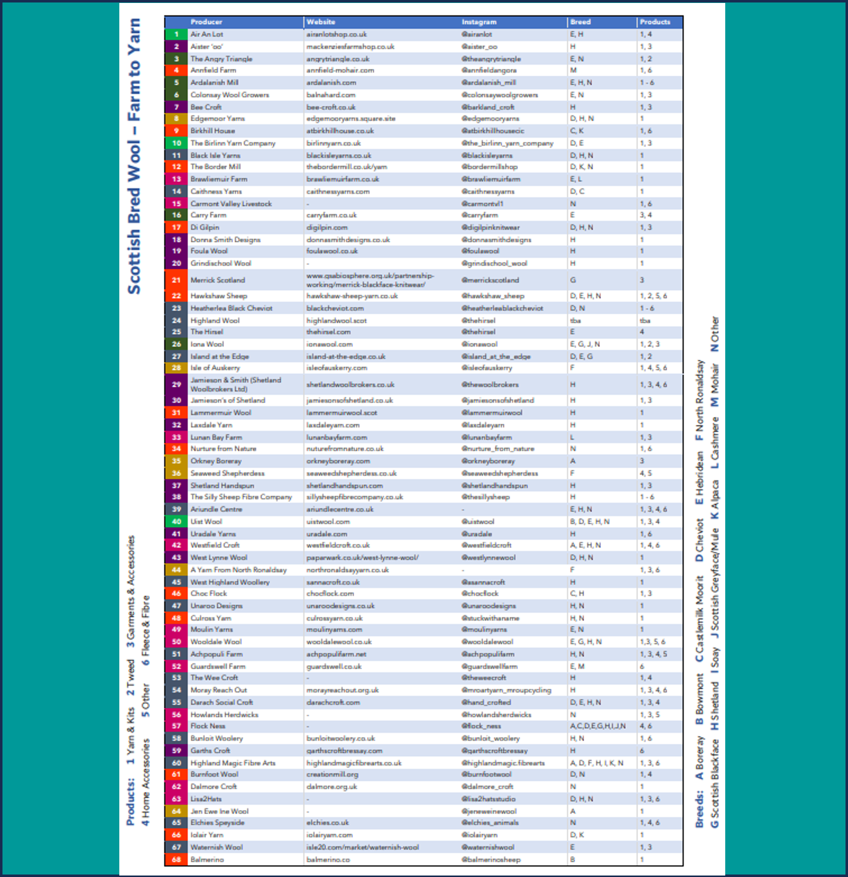Select 'Merrick Scotland' producer cell

(217, 280)
